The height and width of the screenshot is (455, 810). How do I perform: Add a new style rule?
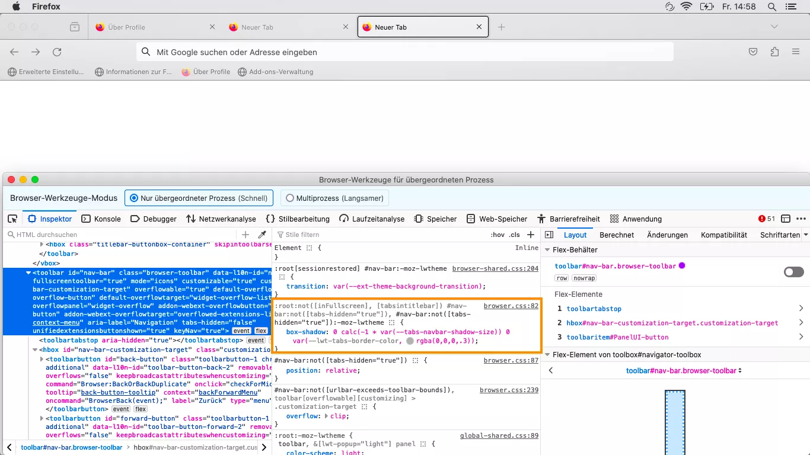coord(531,235)
